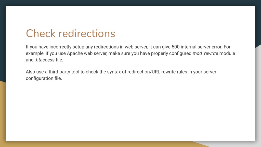Viewport: 261px width, 147px height.
Task: Click the paragraph starting with "Also use"
Action: coord(121,75)
